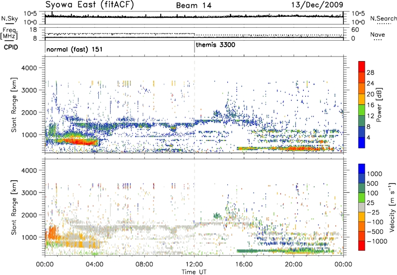This screenshot has height=275, width=397.
Task: Click the red top segment of the Power colorbar
Action: [362, 67]
